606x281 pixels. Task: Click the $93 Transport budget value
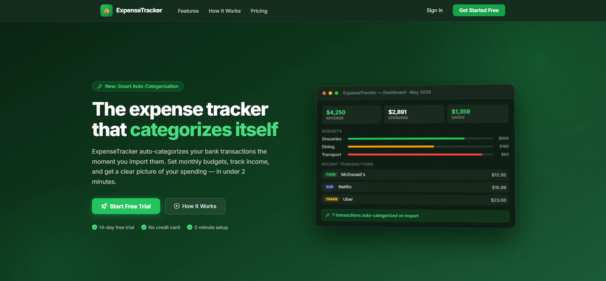(x=505, y=154)
